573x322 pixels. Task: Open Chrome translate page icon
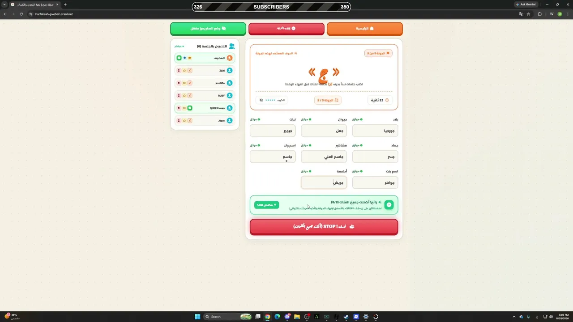(521, 14)
